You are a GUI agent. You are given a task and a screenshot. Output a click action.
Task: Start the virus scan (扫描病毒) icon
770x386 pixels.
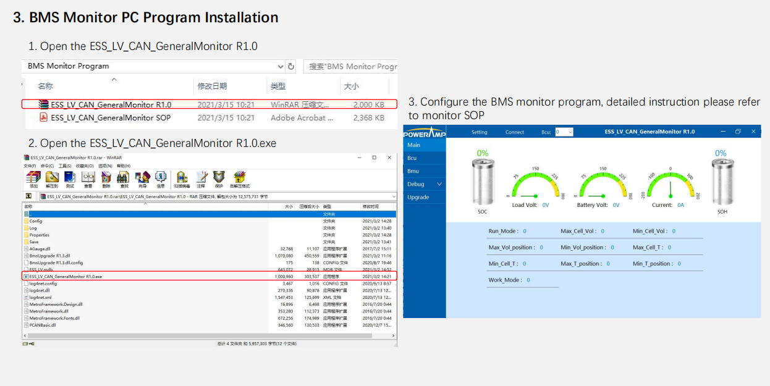pyautogui.click(x=182, y=178)
